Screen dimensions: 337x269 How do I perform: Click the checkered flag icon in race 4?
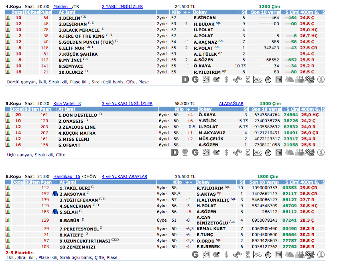pyautogui.click(x=310, y=79)
